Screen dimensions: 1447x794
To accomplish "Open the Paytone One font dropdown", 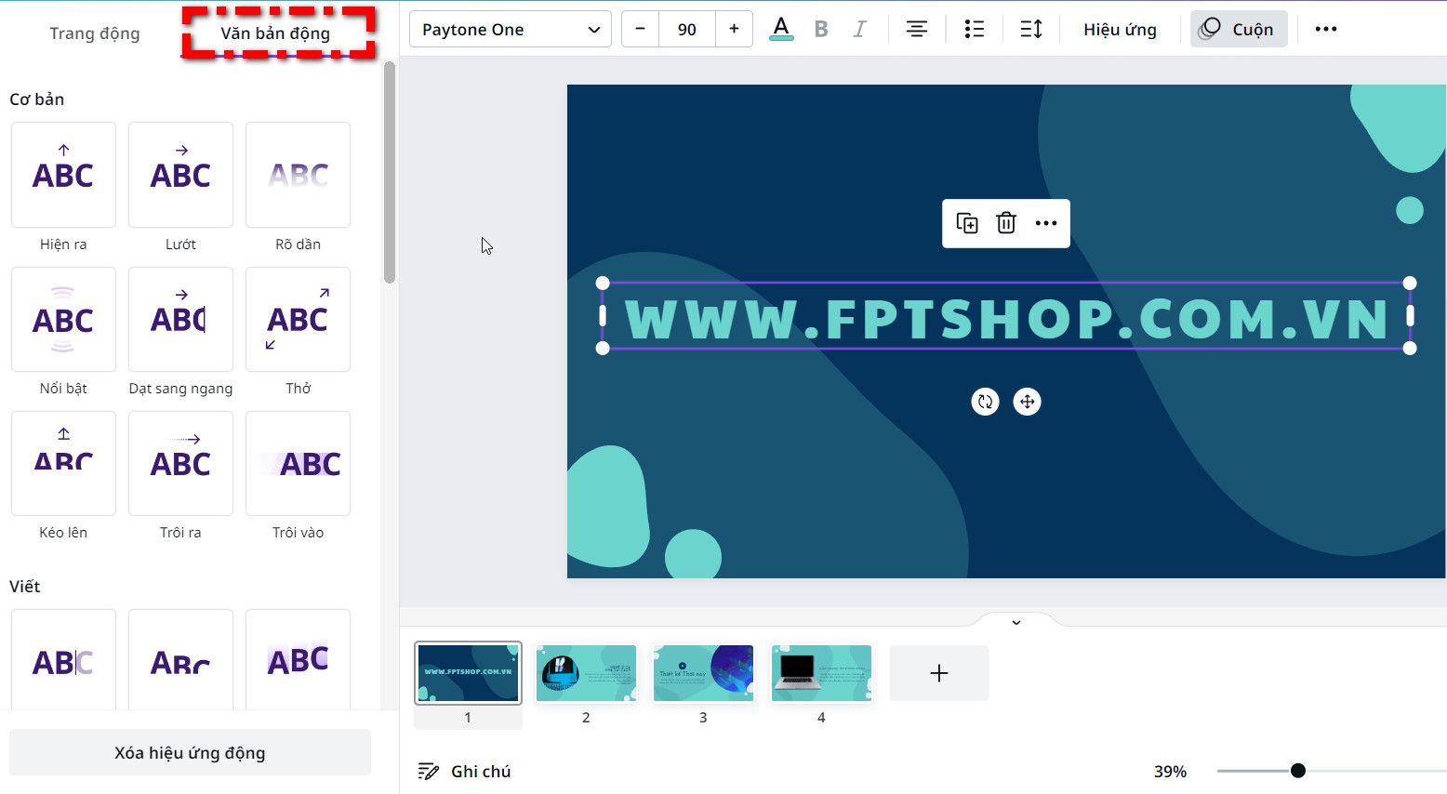I will [x=511, y=30].
